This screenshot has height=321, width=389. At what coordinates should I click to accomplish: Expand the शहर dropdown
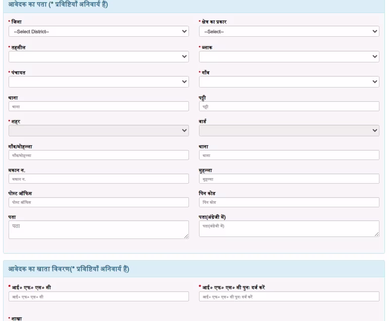click(x=98, y=131)
